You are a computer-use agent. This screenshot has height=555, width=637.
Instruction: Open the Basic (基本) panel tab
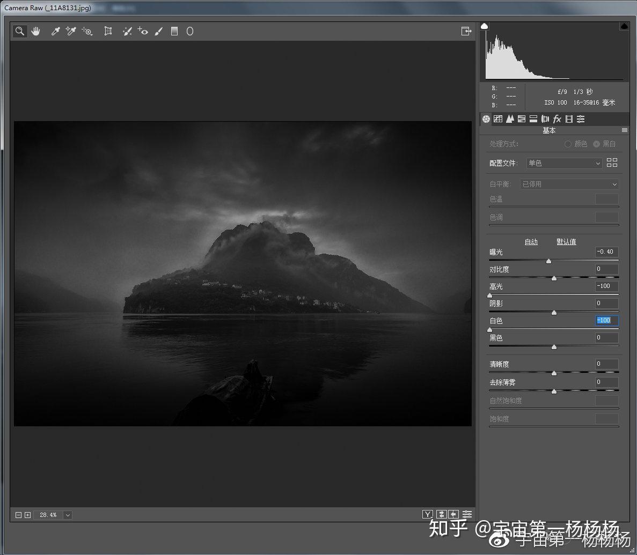coord(486,119)
